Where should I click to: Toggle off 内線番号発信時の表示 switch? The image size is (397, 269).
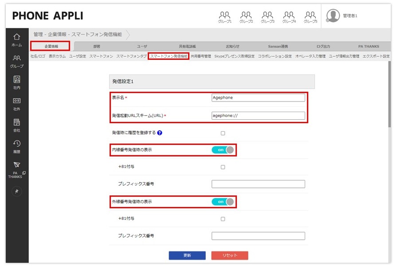point(223,150)
